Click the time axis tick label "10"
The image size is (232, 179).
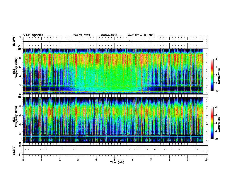(x=206, y=160)
